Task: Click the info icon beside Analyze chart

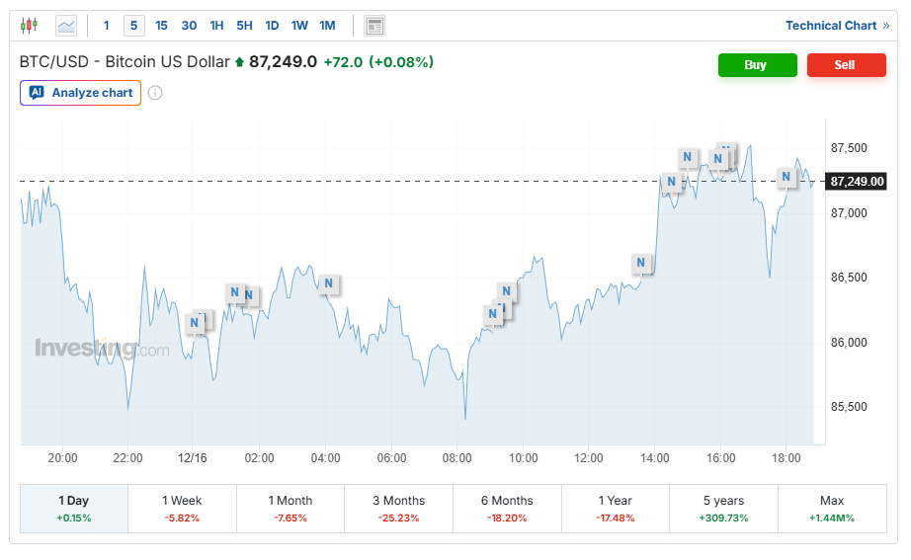Action: [x=155, y=93]
